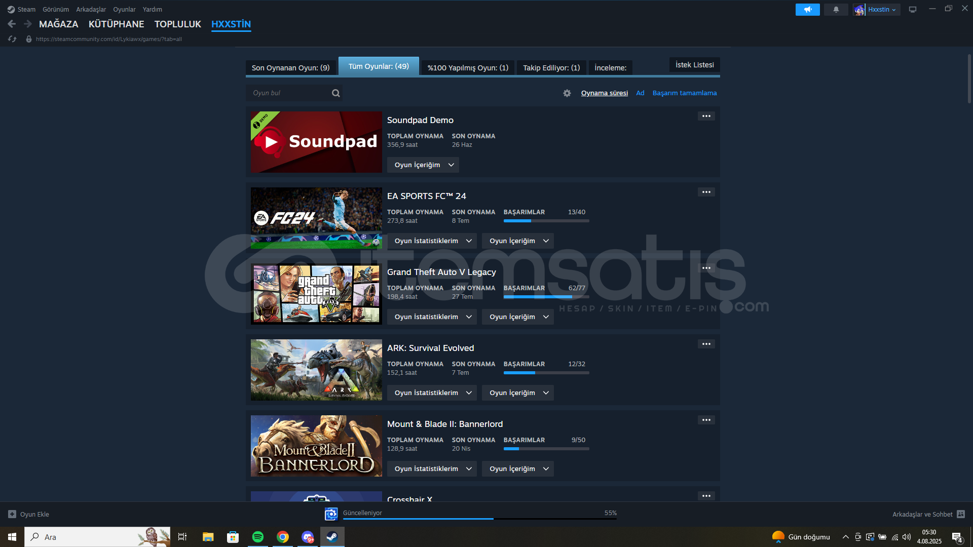Open Spotify from the taskbar
This screenshot has height=547, width=973.
point(257,537)
